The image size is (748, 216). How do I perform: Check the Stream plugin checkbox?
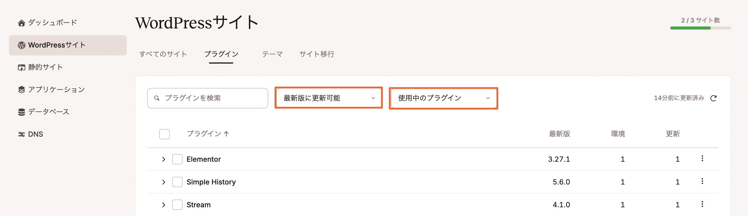coord(177,205)
